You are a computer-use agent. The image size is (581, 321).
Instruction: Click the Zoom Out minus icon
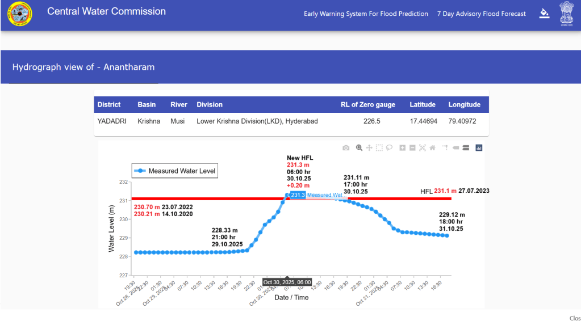(x=412, y=148)
